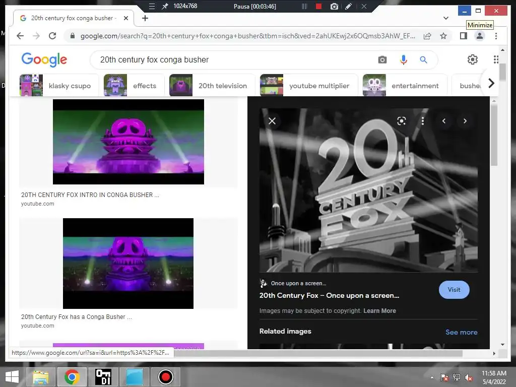
Task: Open Windows Start menu
Action: (x=12, y=377)
